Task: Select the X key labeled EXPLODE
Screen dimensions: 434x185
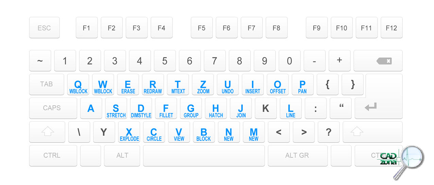Action: point(129,132)
